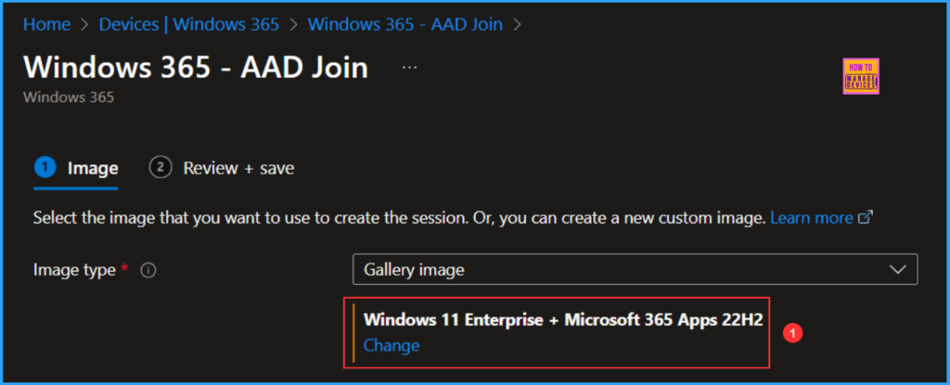The image size is (950, 385).
Task: Click the info icon beside Image type
Action: click(148, 271)
